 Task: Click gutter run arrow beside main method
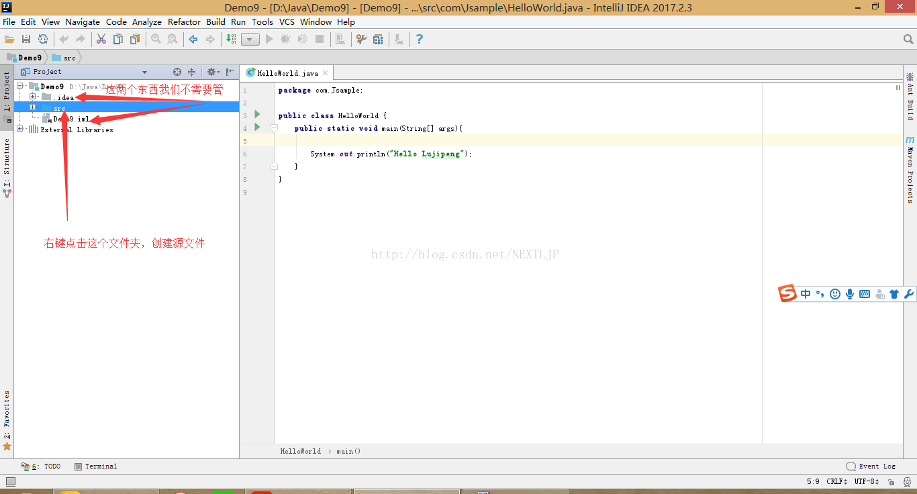click(257, 127)
